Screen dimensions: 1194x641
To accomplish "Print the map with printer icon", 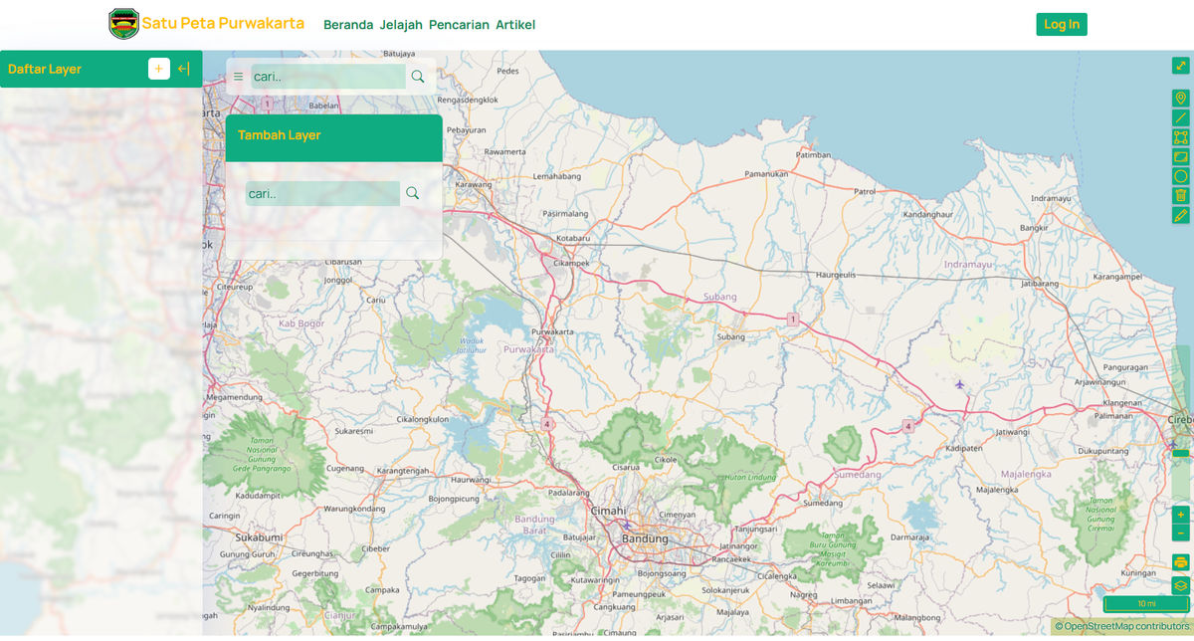I will (x=1181, y=562).
